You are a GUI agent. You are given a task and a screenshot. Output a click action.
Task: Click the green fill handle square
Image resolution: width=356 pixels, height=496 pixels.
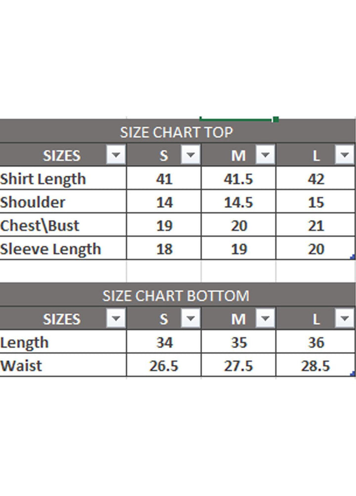click(275, 119)
